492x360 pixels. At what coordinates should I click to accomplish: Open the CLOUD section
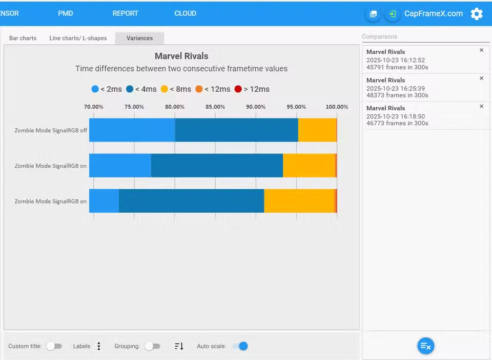pos(185,13)
